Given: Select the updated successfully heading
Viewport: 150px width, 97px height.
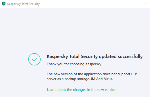Looking at the screenshot, I should [x=95, y=56].
